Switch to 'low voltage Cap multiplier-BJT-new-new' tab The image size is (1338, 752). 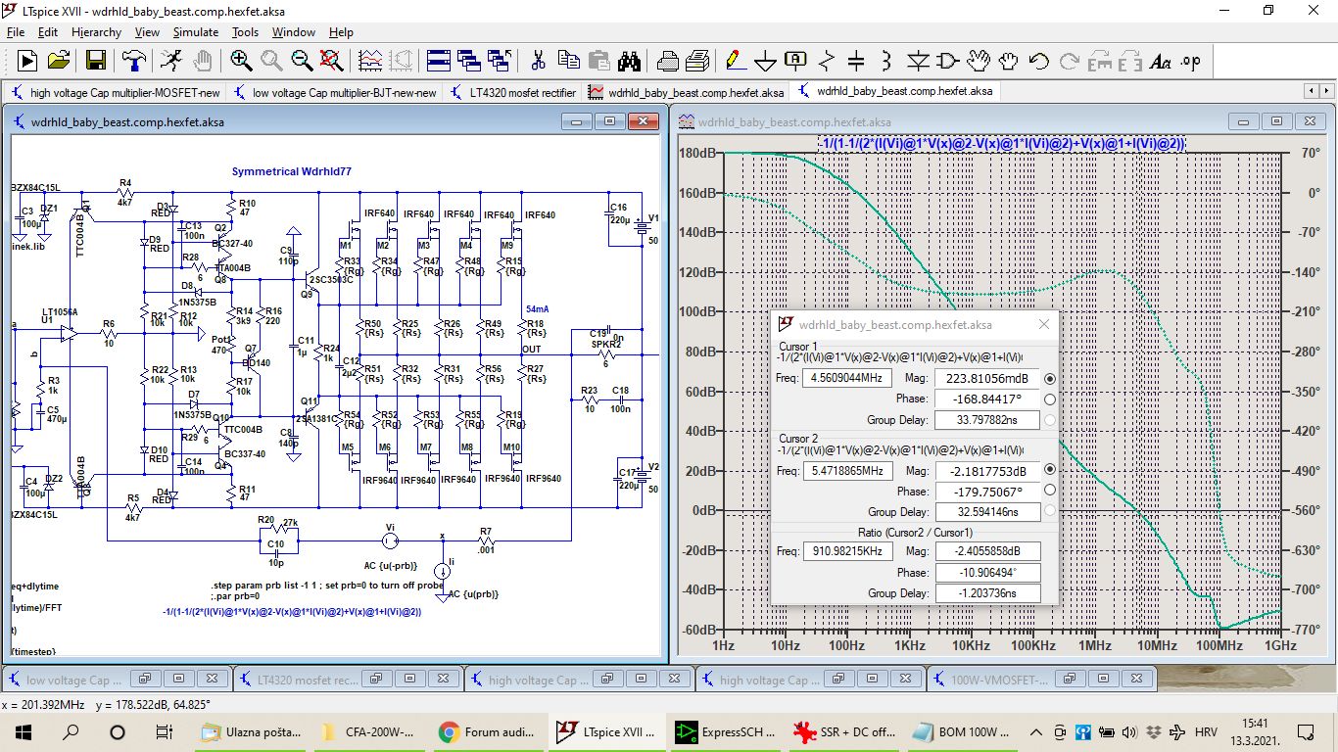tap(336, 92)
